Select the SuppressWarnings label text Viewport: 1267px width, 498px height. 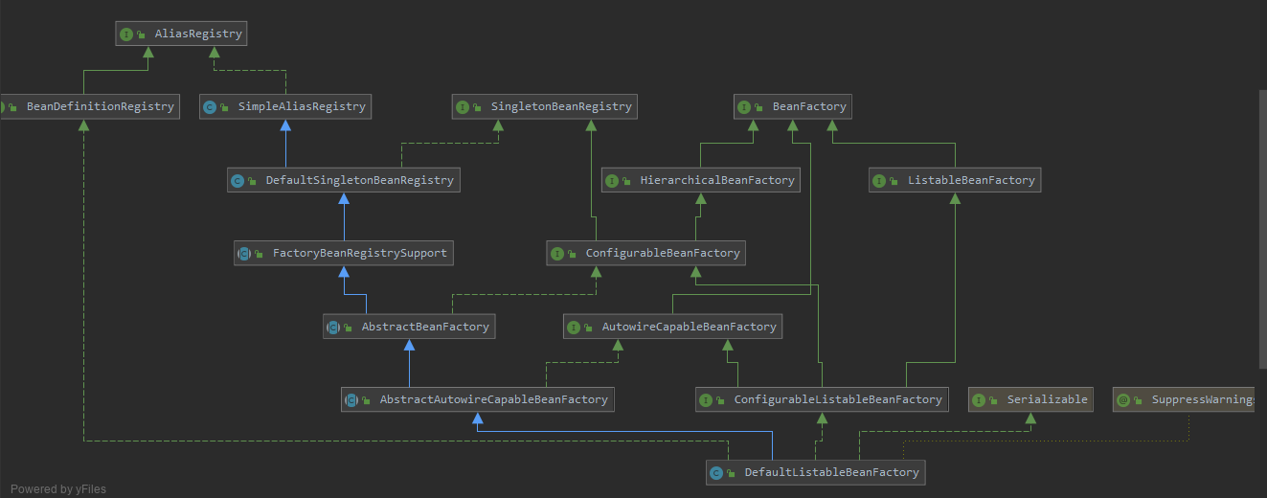tap(1202, 399)
